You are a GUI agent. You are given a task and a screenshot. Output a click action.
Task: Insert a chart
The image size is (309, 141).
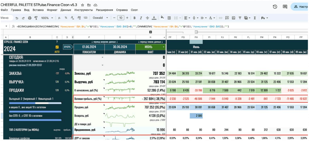pos(234,18)
